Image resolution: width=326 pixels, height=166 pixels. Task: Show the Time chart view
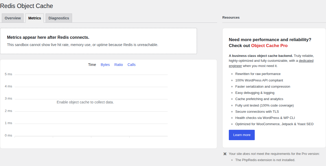click(92, 65)
